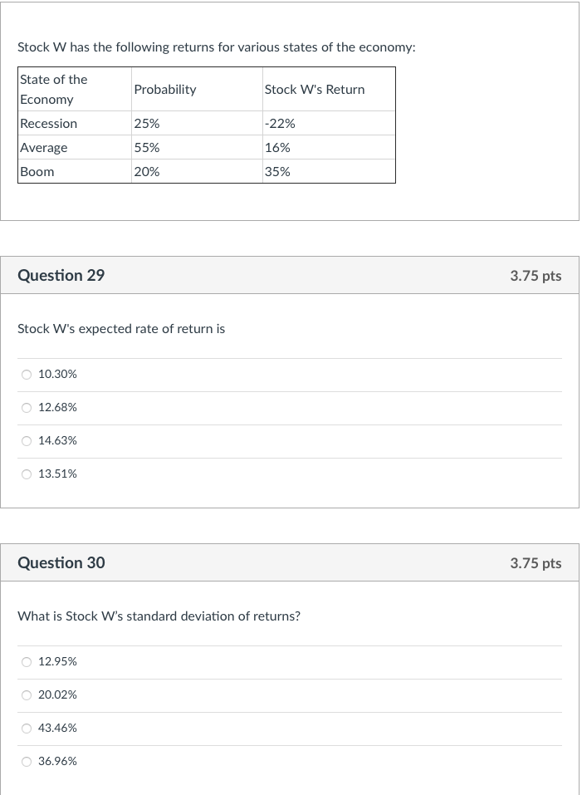
Task: Click the Probability column header
Action: click(165, 90)
